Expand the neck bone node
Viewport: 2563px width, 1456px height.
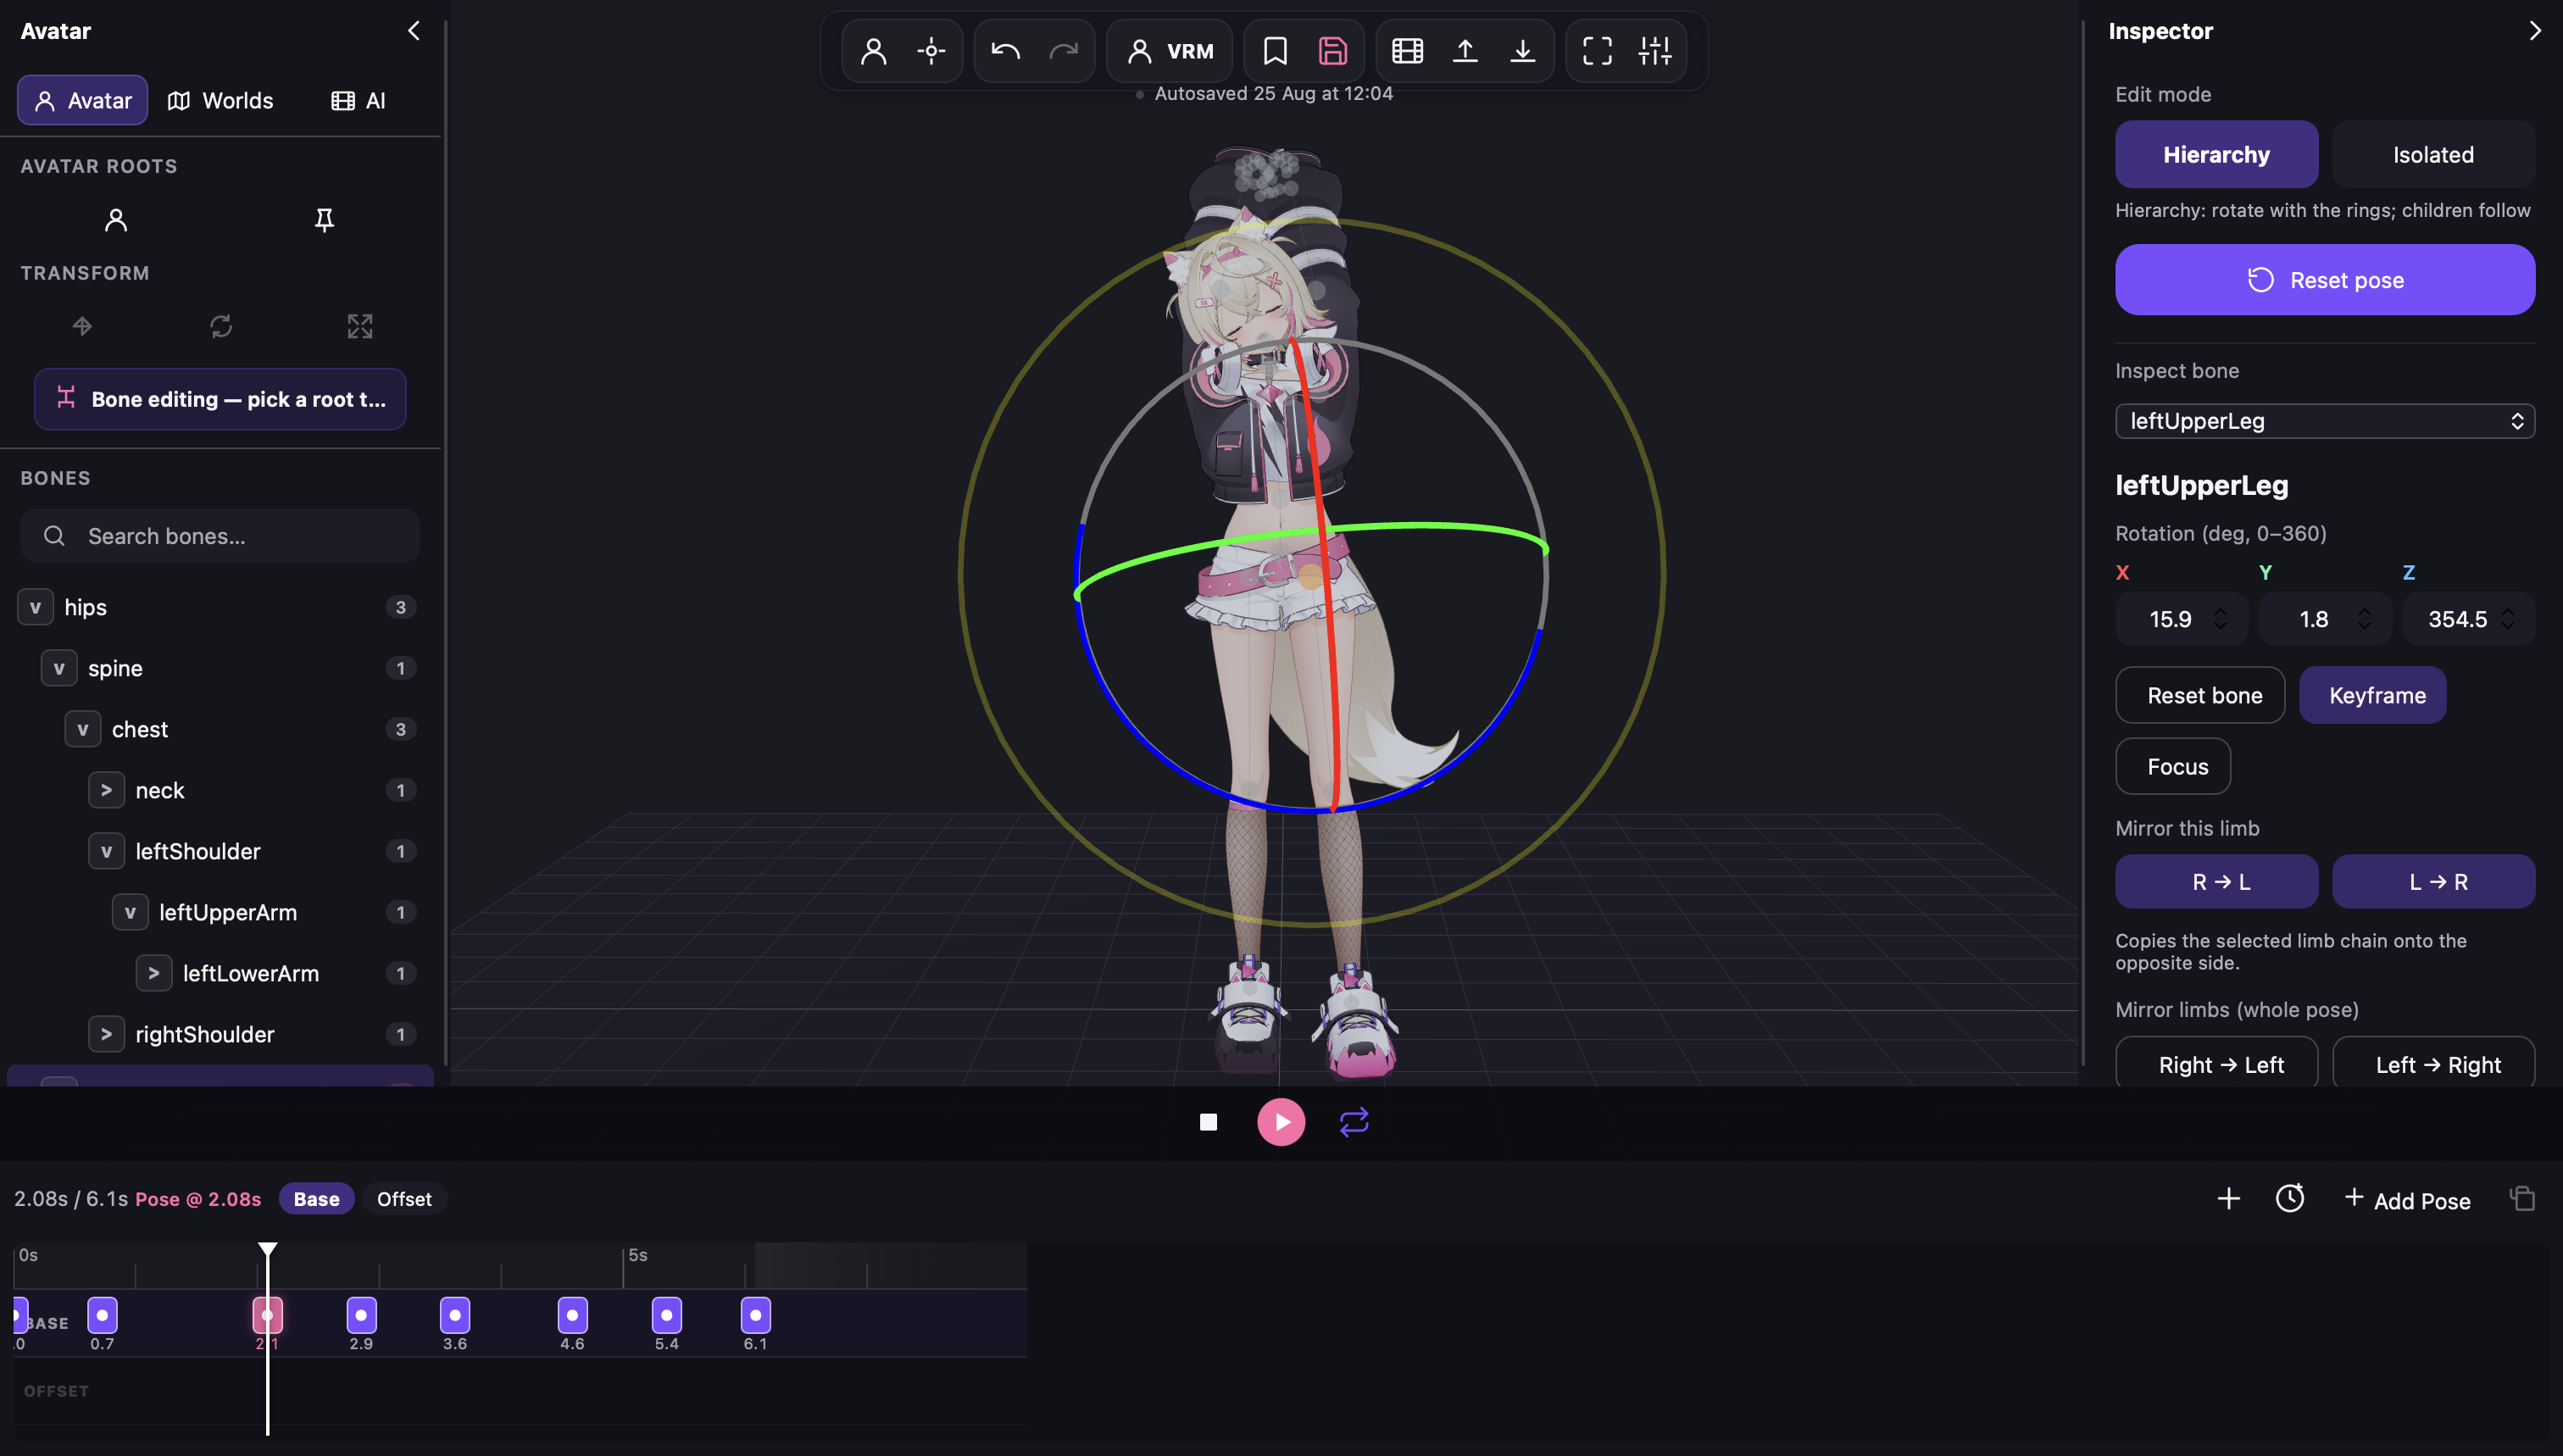pos(106,790)
